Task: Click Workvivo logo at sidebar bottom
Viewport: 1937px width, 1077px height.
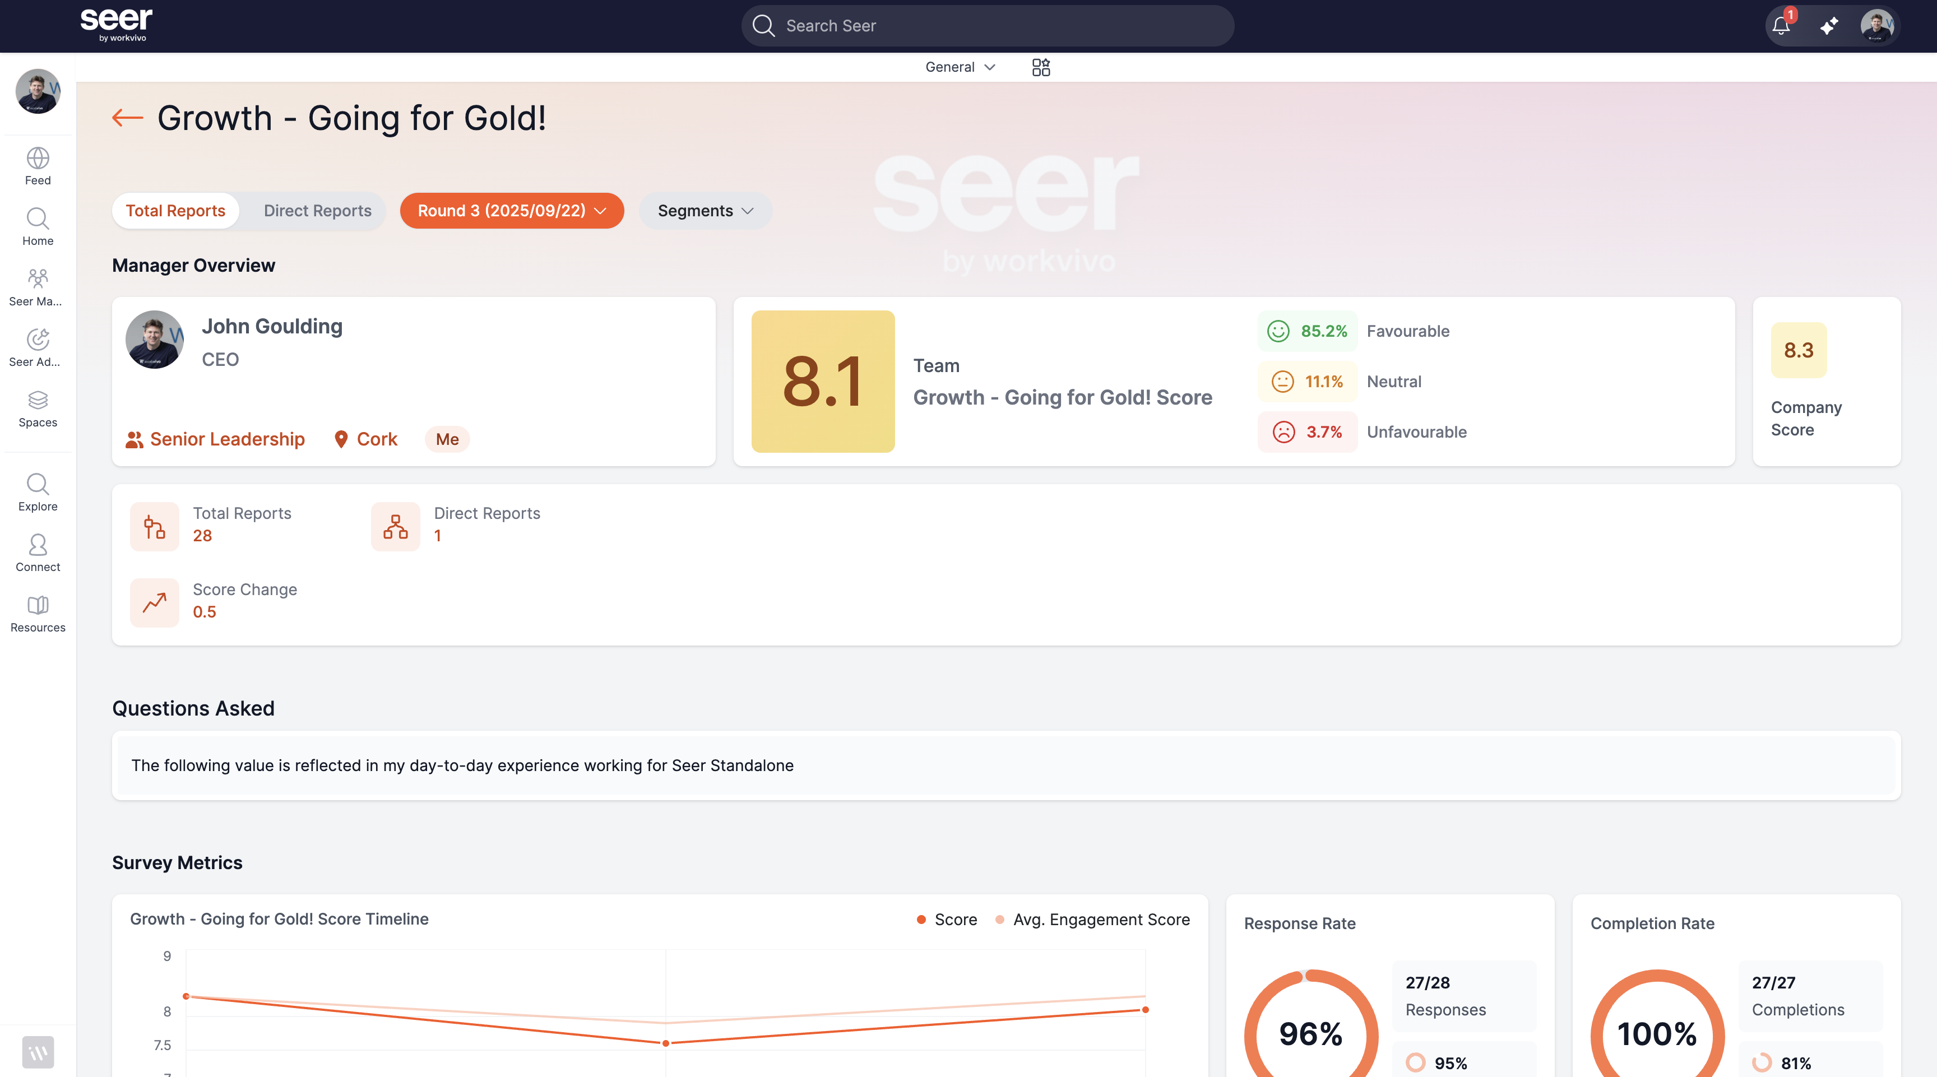Action: pyautogui.click(x=38, y=1051)
